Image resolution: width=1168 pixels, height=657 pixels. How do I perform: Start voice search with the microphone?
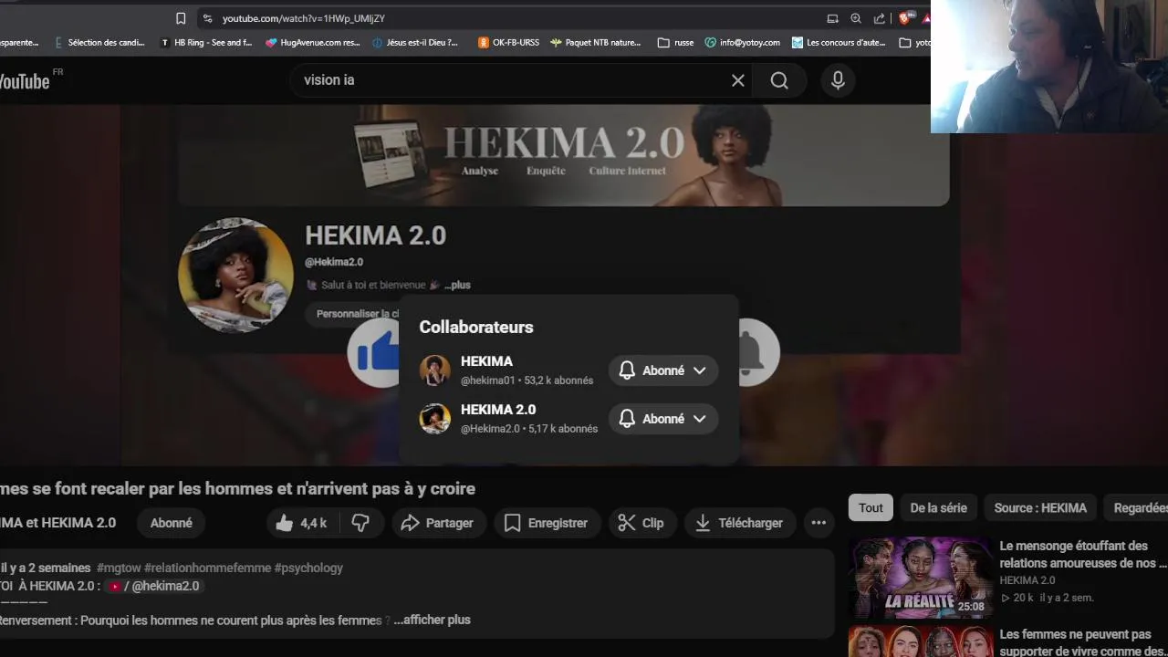(x=838, y=80)
